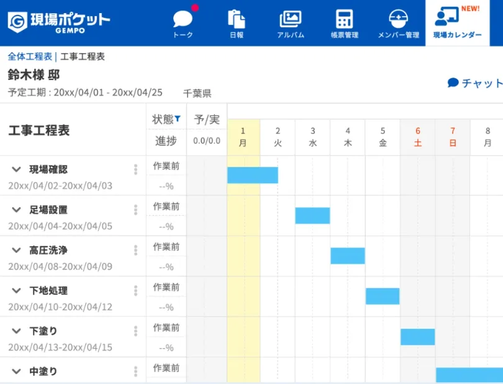Open the three-dot menu for 下塗り
Viewport: 503px width, 384px height.
[x=135, y=331]
